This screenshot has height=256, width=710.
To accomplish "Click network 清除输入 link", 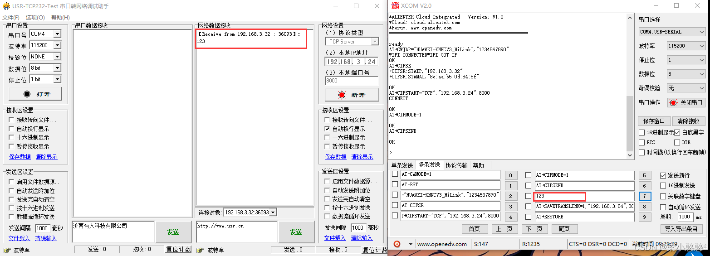I will [362, 238].
